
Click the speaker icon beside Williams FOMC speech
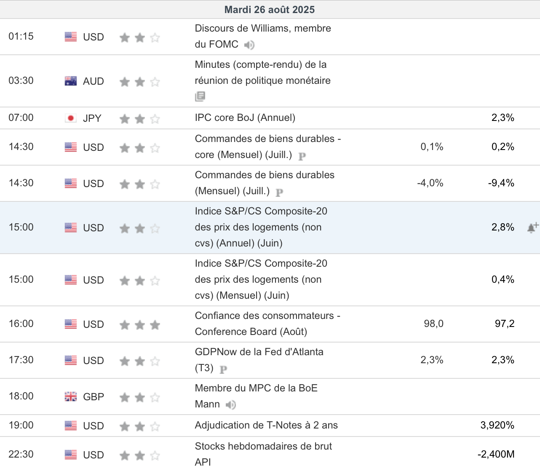249,45
